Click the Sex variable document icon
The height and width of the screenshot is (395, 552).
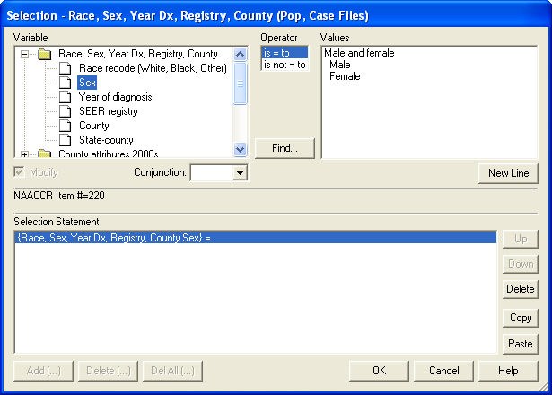pos(65,83)
